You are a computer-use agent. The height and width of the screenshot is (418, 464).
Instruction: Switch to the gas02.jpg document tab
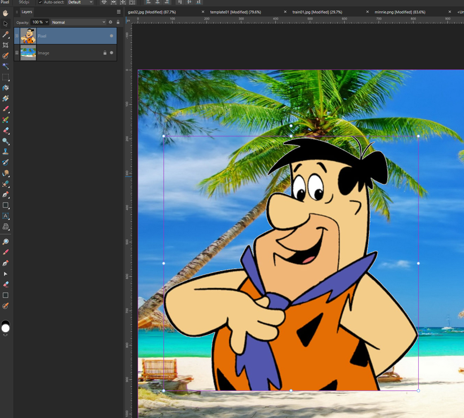pyautogui.click(x=152, y=12)
